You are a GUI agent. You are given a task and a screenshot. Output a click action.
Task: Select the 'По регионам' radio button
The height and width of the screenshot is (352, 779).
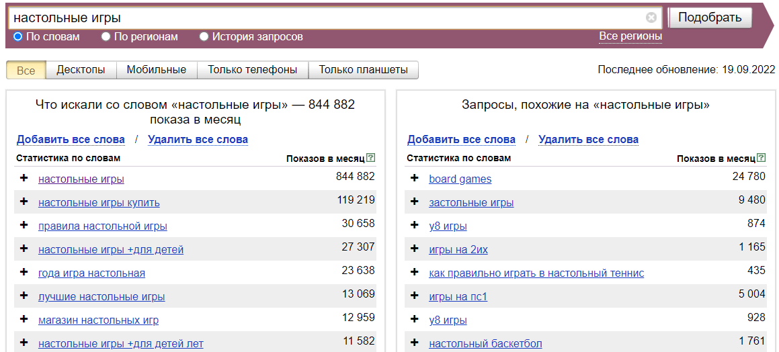[106, 36]
